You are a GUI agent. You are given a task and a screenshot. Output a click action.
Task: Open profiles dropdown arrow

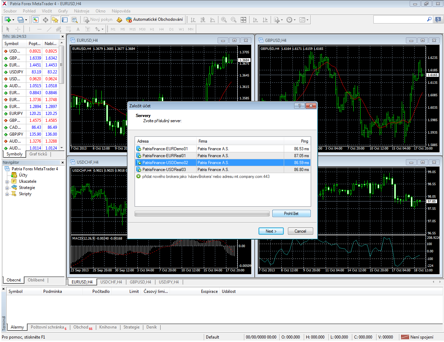coord(26,20)
